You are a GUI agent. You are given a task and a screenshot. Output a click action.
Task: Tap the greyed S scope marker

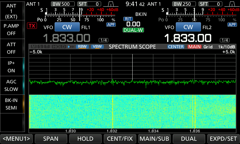(40, 47)
